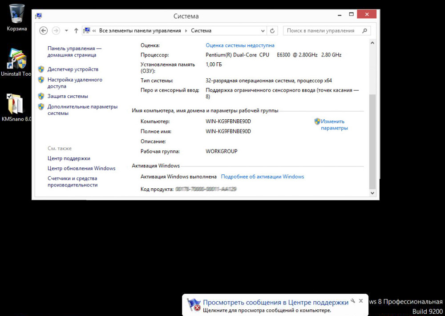This screenshot has width=445, height=316.
Task: Open the recent locations dropdown arrow
Action: (x=66, y=31)
